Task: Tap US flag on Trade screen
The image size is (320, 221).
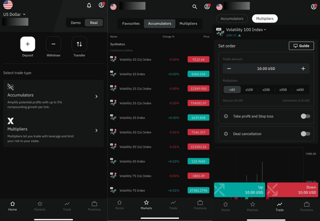Action: tap(220, 7)
